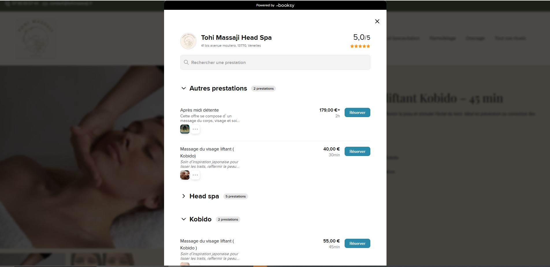Collapse the Autres prestations section
Viewport: 550px width, 267px height.
pos(183,88)
